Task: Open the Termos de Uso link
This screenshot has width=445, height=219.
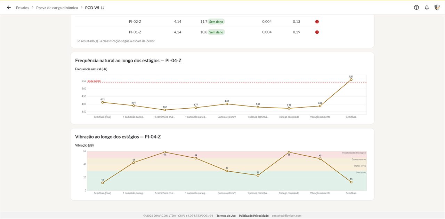Action: [x=226, y=216]
